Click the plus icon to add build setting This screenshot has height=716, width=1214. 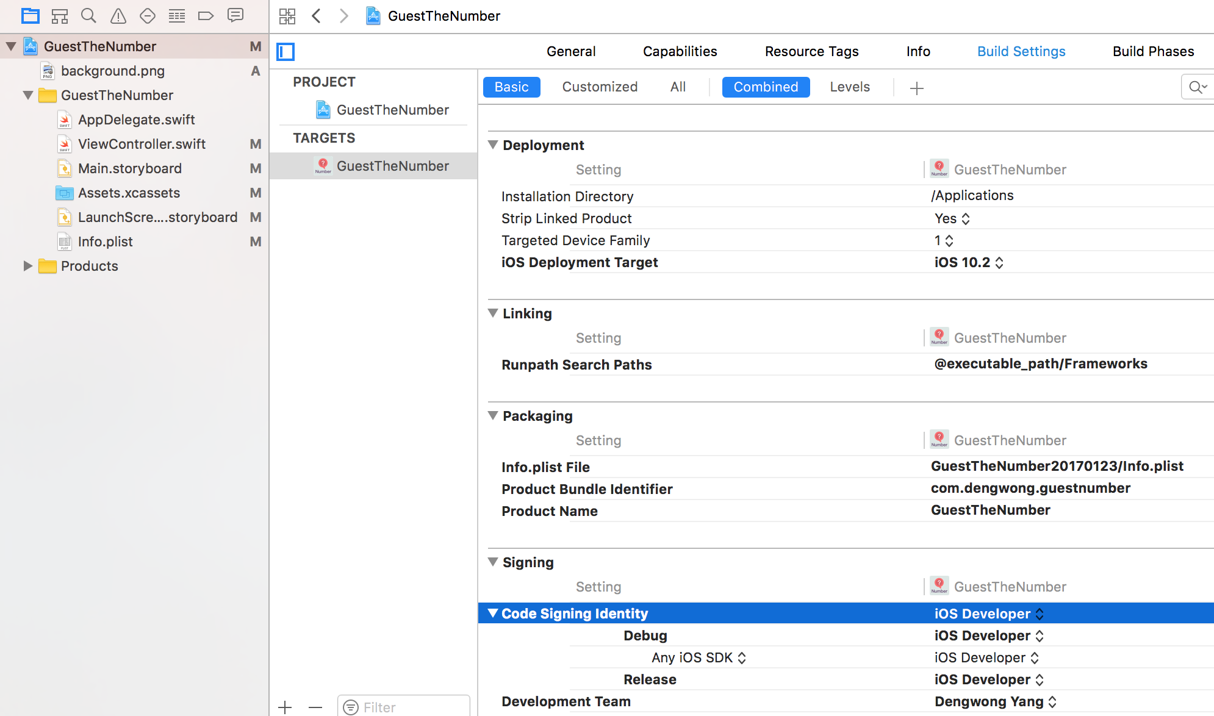917,88
